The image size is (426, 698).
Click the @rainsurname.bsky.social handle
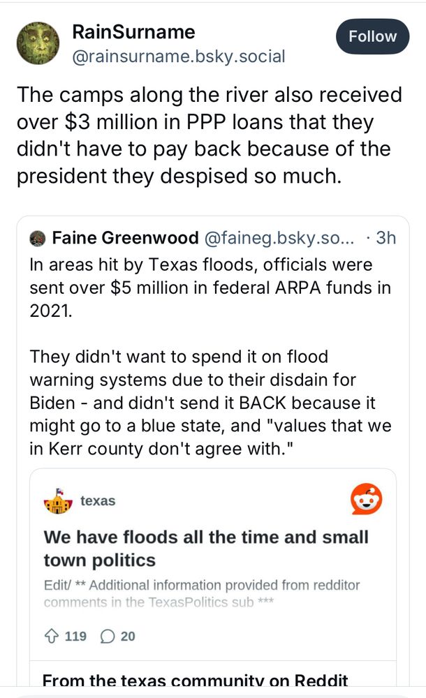[179, 57]
